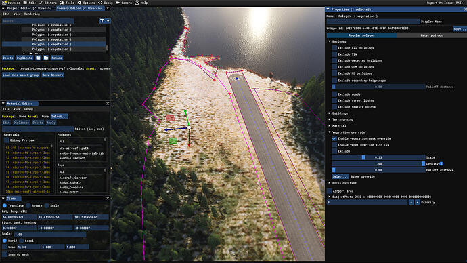Viewport: 467px width, 263px height.
Task: Select asobo-dynamic-material-lib package
Action: pyautogui.click(x=81, y=153)
